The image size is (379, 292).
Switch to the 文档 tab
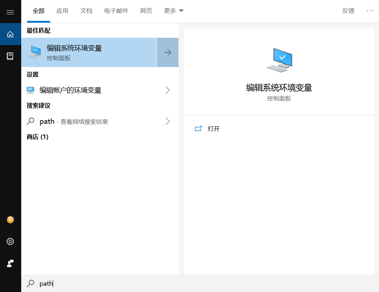coord(86,11)
